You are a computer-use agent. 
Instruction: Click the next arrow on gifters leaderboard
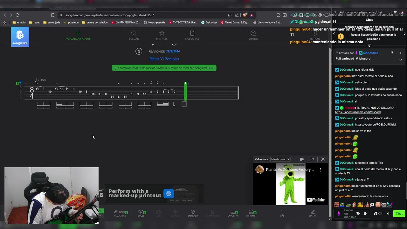tap(404, 34)
